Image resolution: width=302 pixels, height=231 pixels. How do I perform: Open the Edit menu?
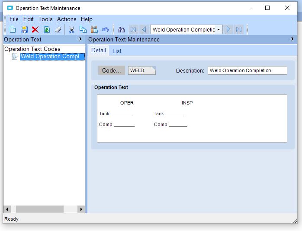pyautogui.click(x=28, y=19)
